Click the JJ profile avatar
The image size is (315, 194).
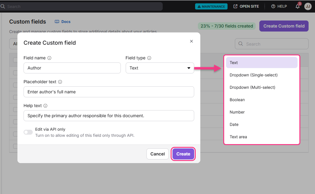pos(308,6)
